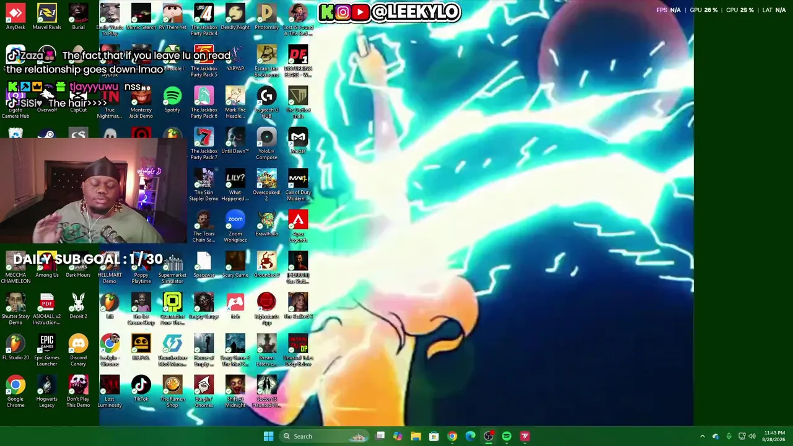Open Copilot from the taskbar

tap(398, 436)
